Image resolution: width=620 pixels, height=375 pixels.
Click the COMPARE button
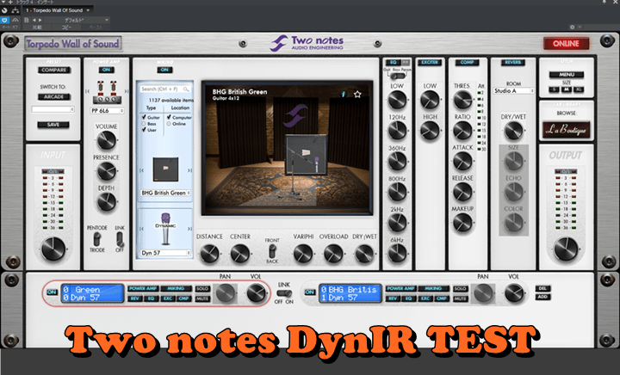click(54, 70)
